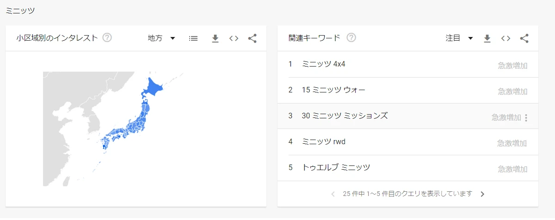This screenshot has height=220, width=555.
Task: Open the 注目 sort dropdown
Action: tap(459, 38)
